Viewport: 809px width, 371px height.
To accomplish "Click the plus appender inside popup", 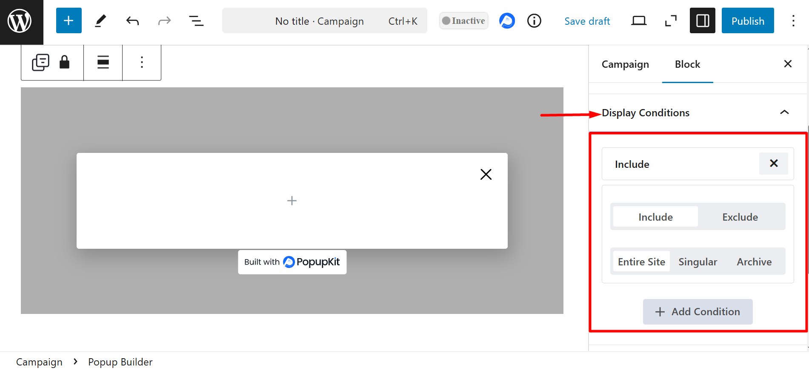I will pyautogui.click(x=292, y=201).
